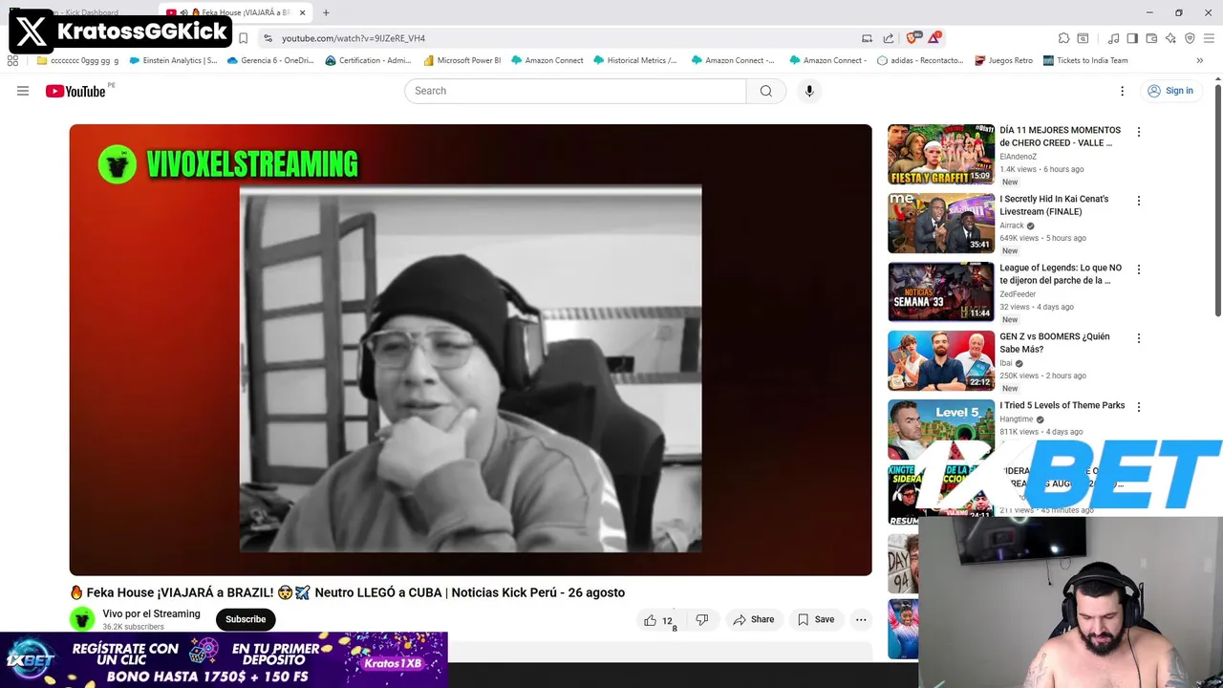
Task: Dislike the video with thumbs-down icon
Action: [x=702, y=620]
